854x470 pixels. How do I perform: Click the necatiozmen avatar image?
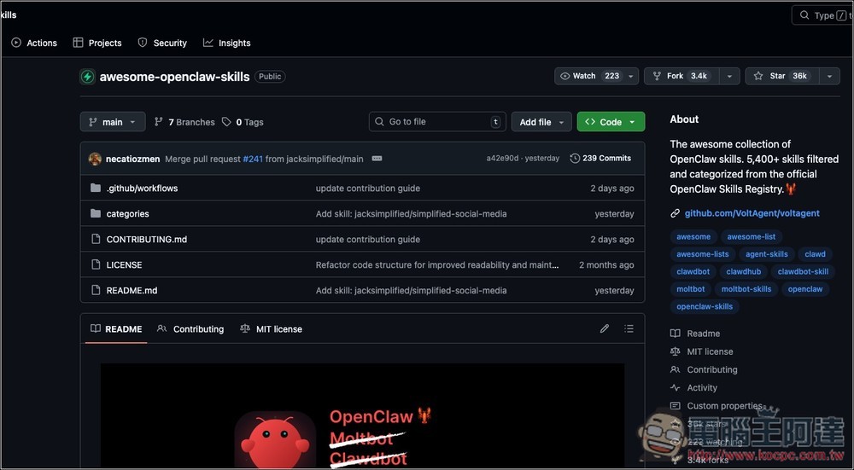tap(95, 159)
